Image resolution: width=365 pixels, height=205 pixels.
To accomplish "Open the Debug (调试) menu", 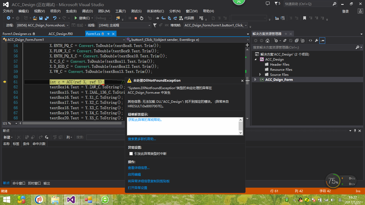I will pyautogui.click(x=87, y=11).
